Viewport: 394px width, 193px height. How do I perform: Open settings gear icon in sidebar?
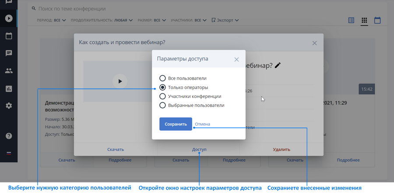pyautogui.click(x=9, y=106)
